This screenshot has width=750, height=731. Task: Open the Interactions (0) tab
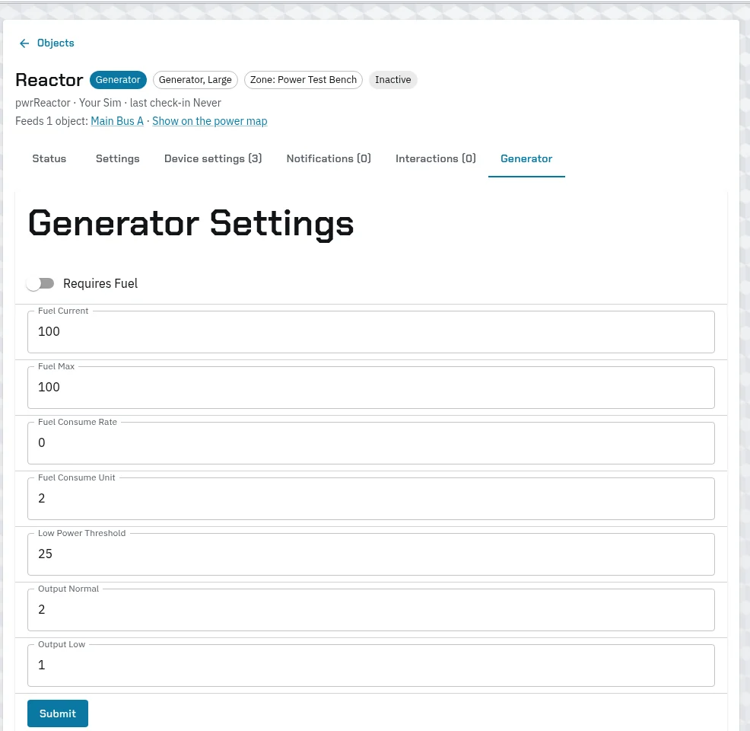point(435,158)
